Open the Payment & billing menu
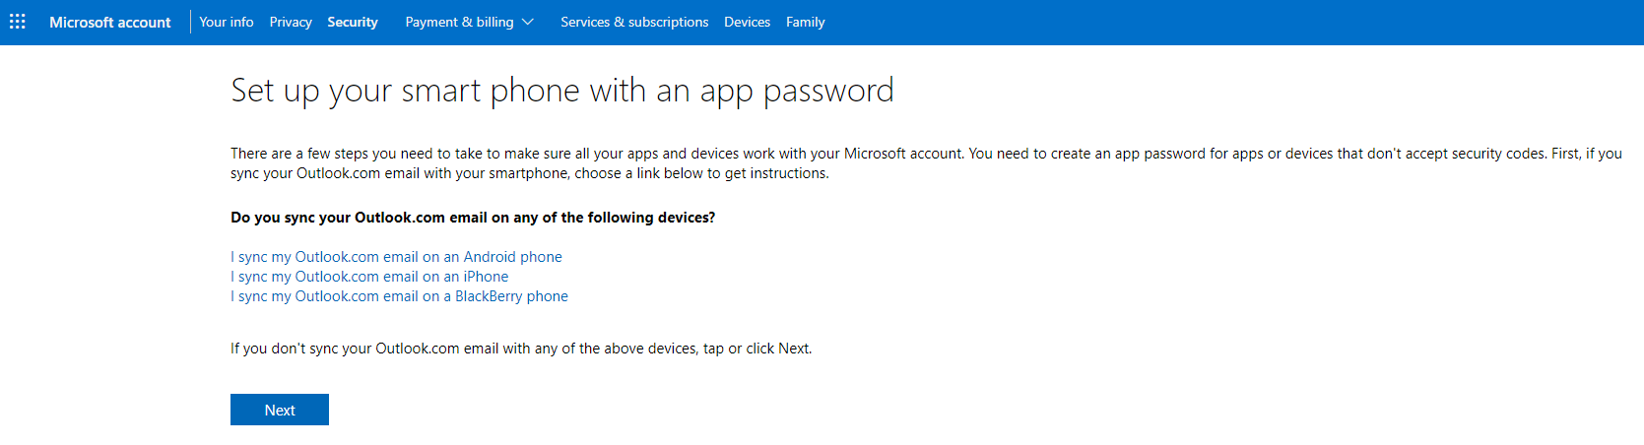Screen dimensions: 1644x445 pos(459,22)
